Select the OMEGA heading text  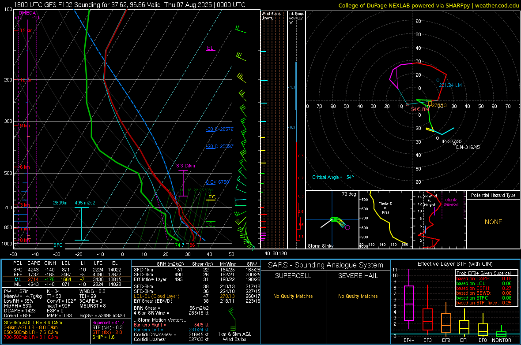[27, 13]
